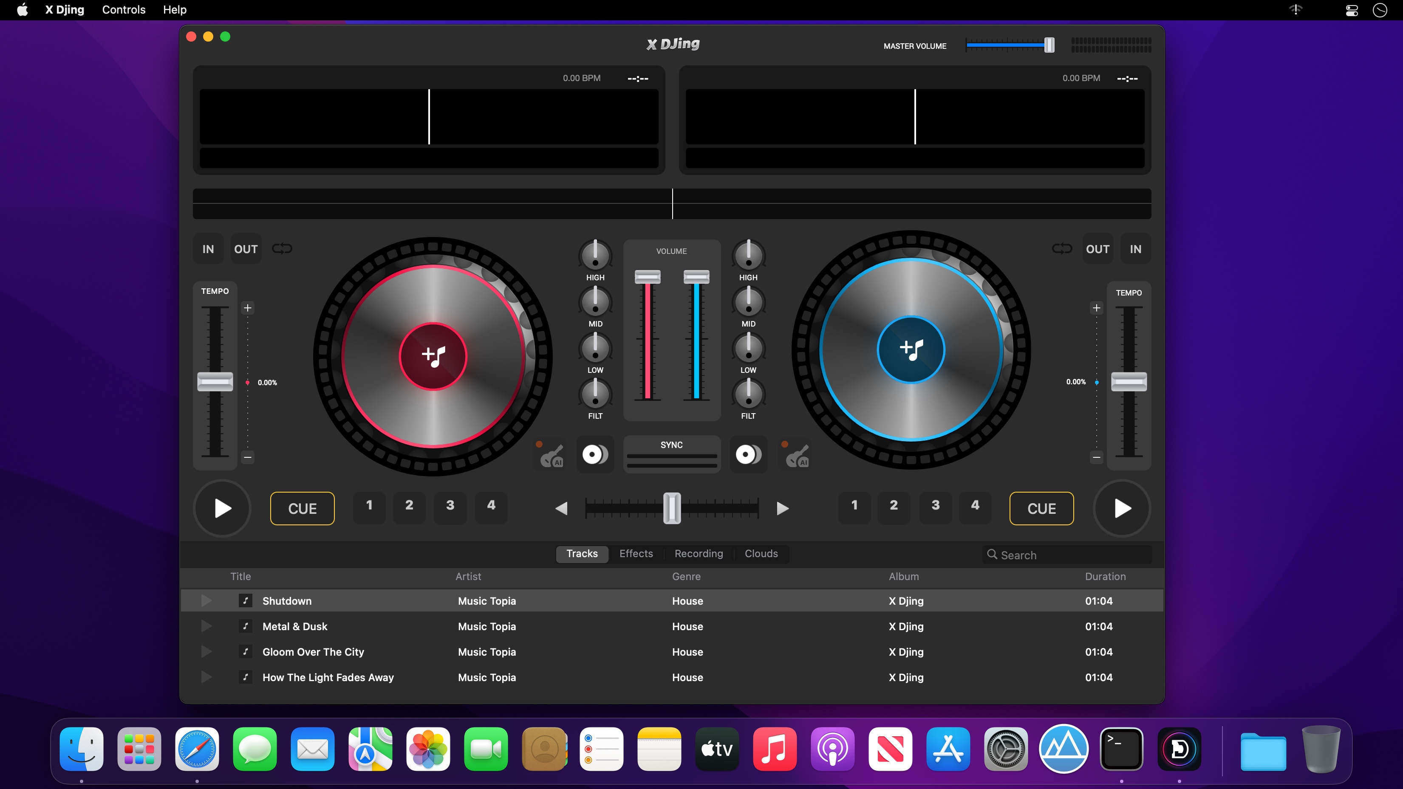Image resolution: width=1403 pixels, height=789 pixels.
Task: Open Control Center in the menu bar
Action: 1352,10
